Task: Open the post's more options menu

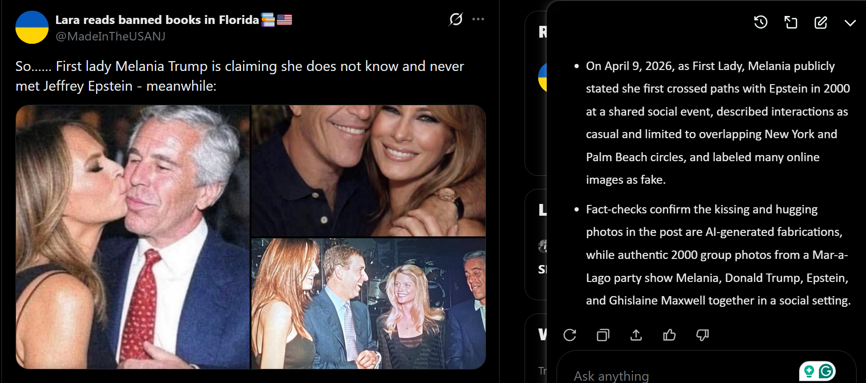Action: click(x=478, y=19)
